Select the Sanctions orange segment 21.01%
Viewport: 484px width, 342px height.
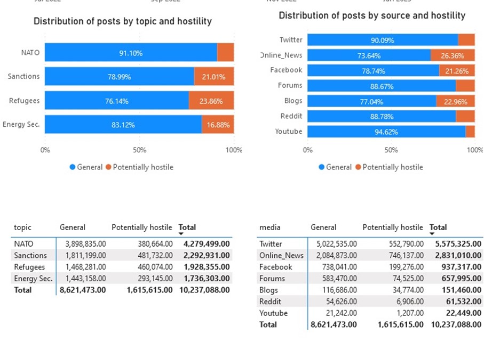214,76
